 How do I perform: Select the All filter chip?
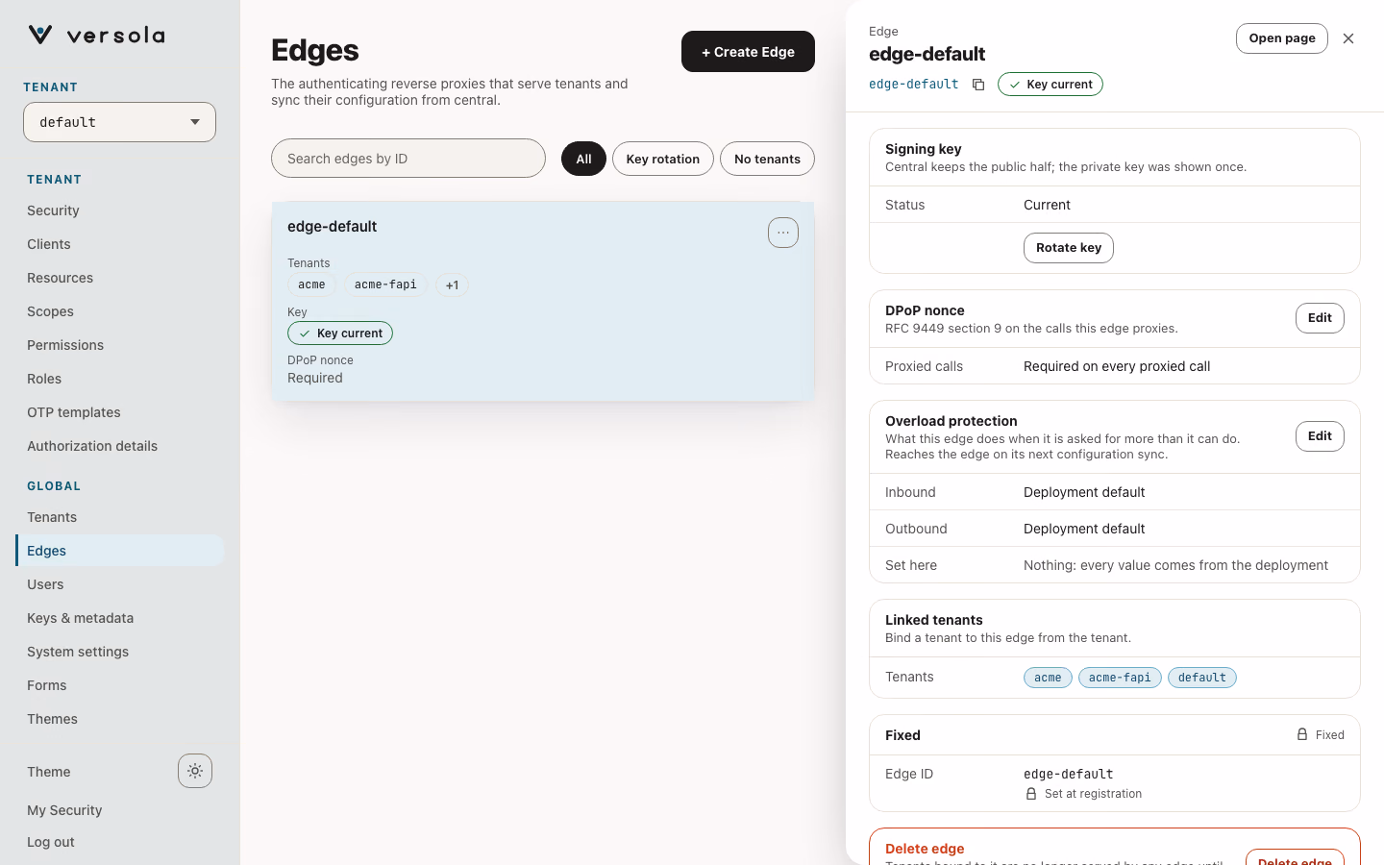click(583, 159)
